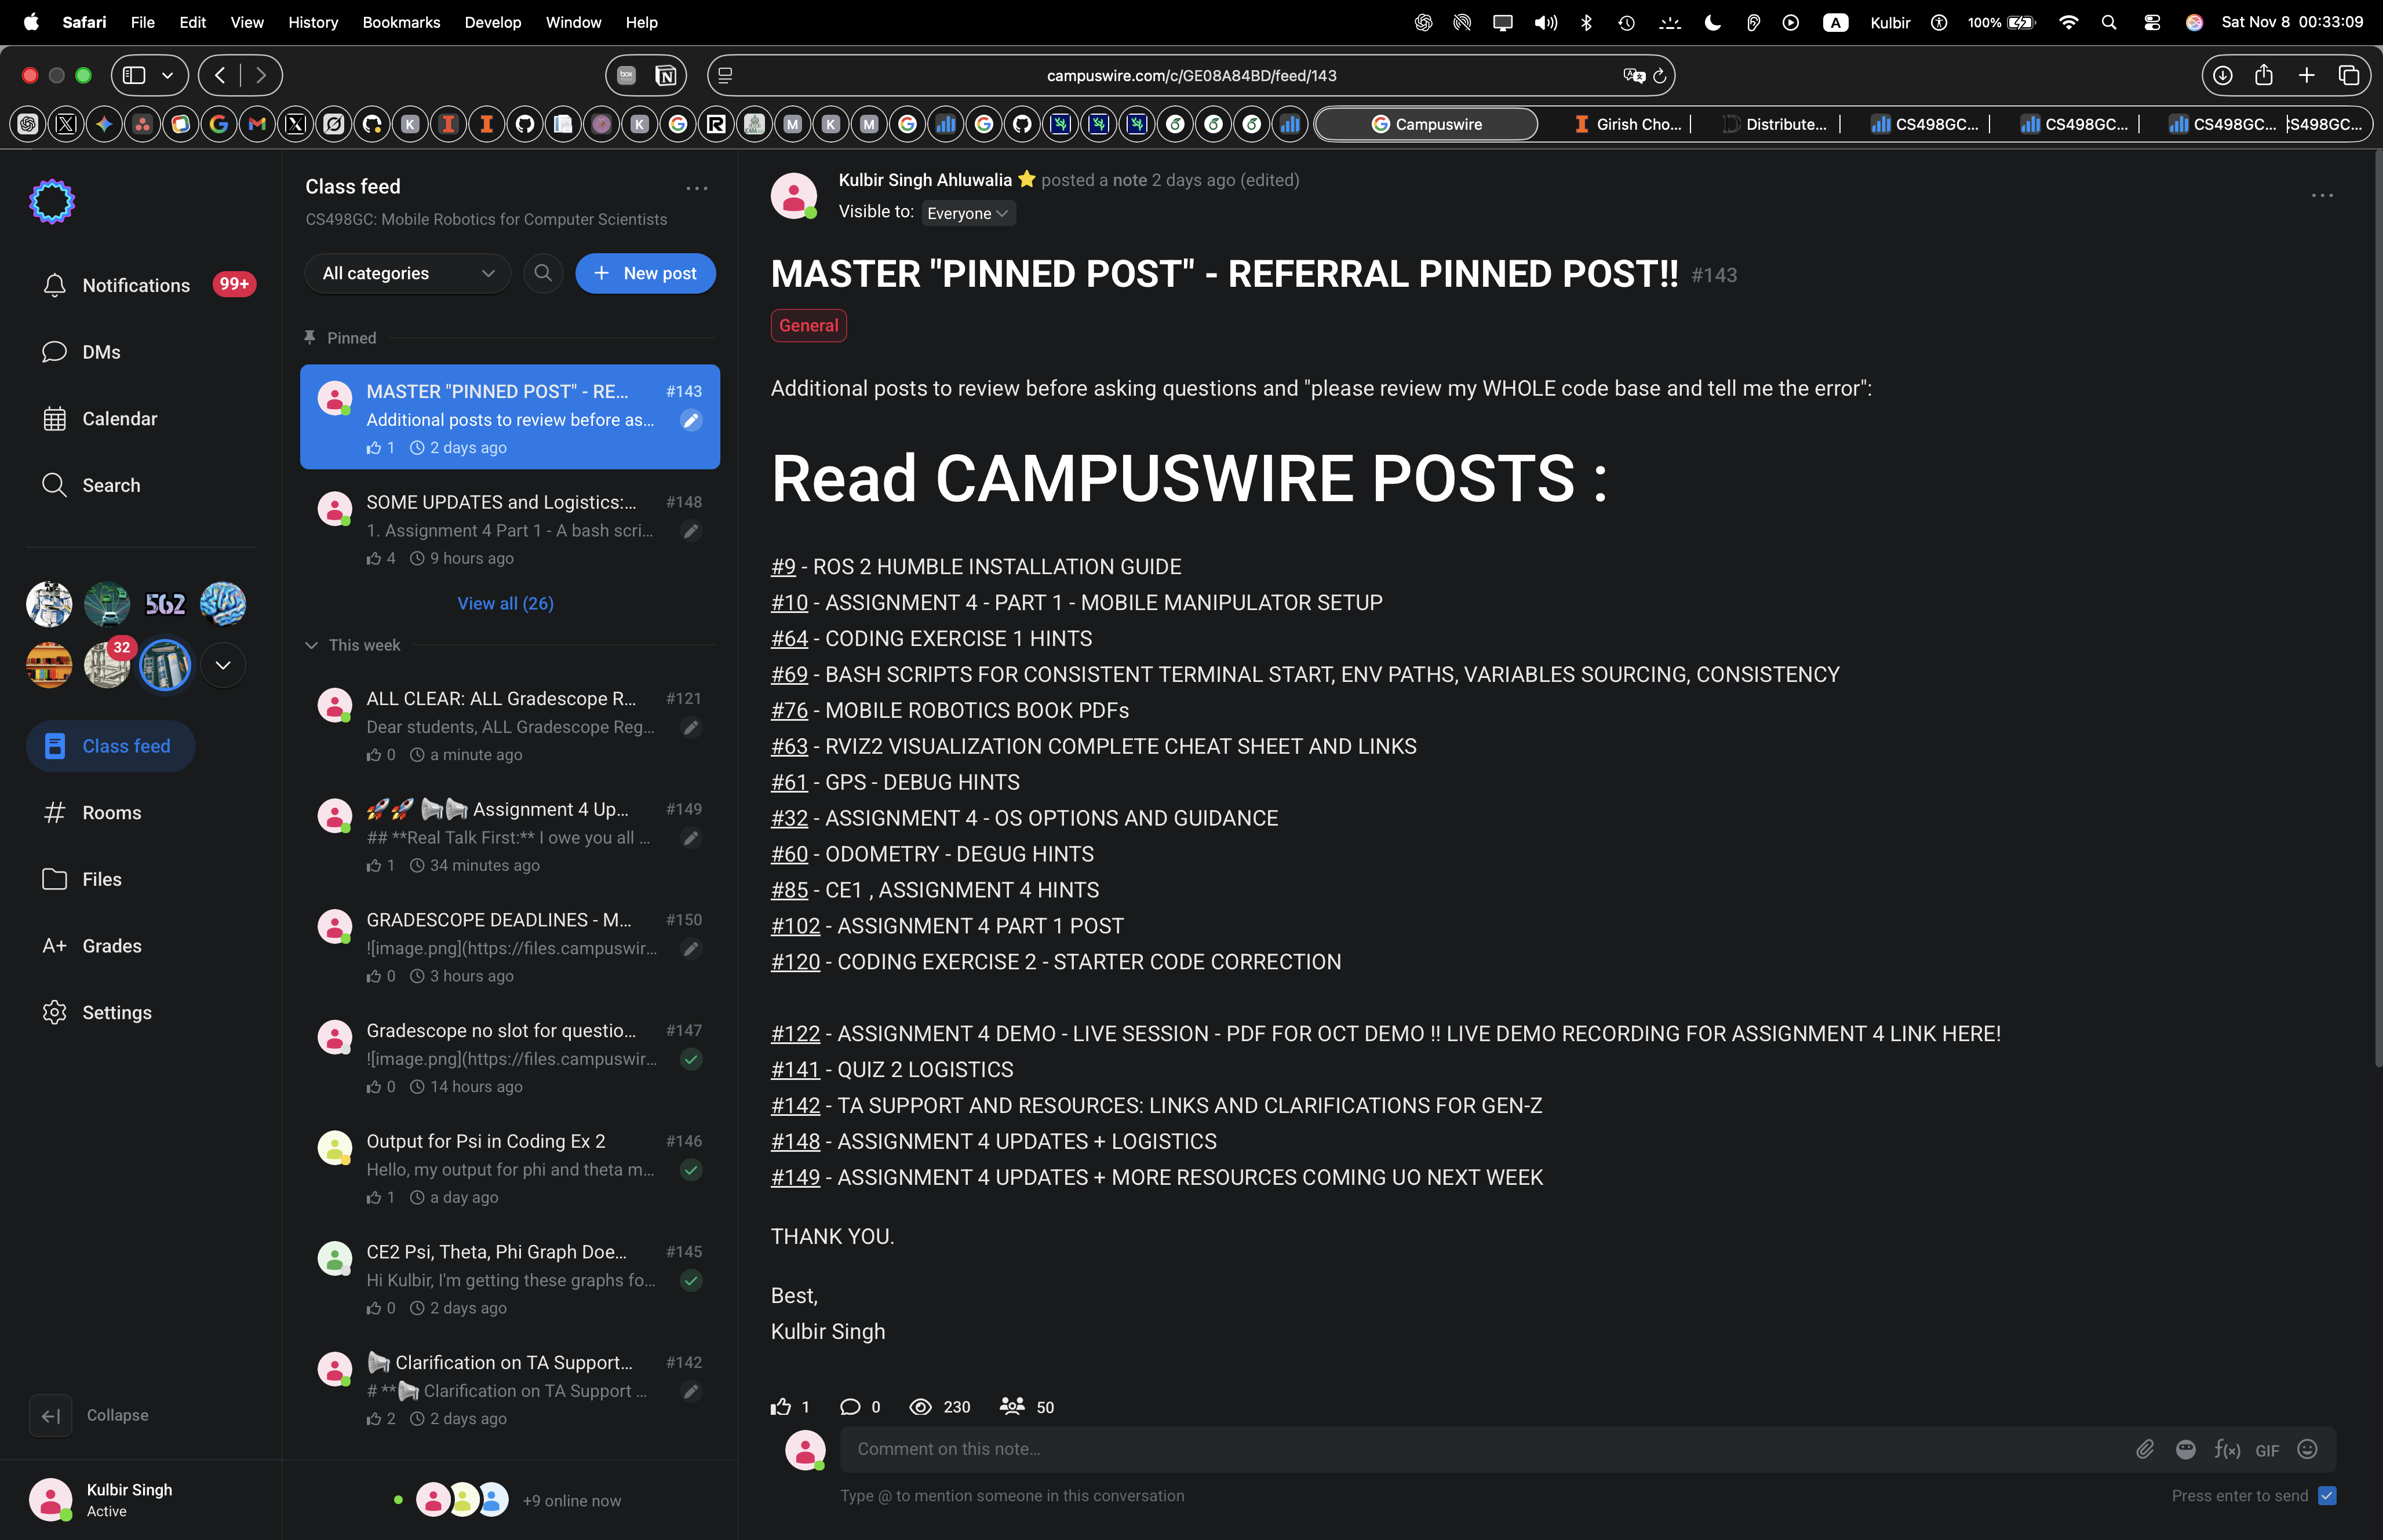Open post SOME UPDATES and Logistics #148

[x=510, y=530]
